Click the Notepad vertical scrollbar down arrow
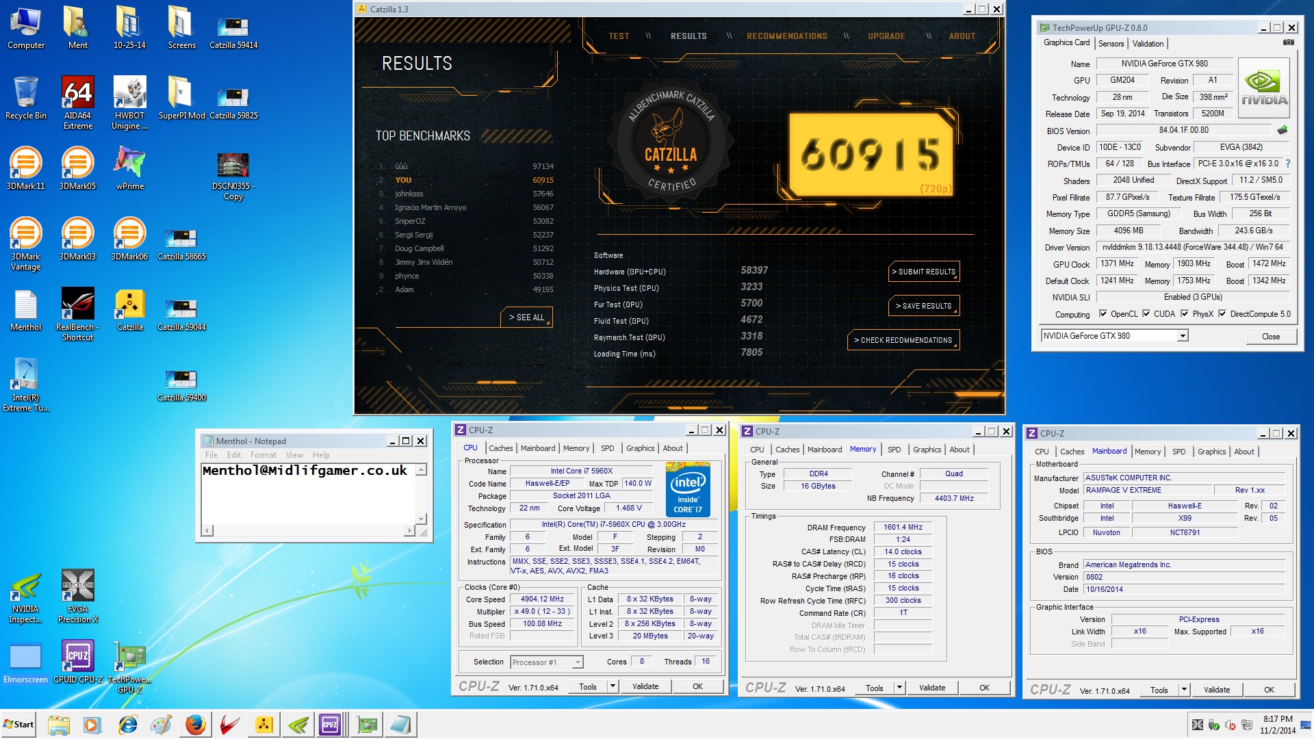The width and height of the screenshot is (1314, 739). point(421,519)
